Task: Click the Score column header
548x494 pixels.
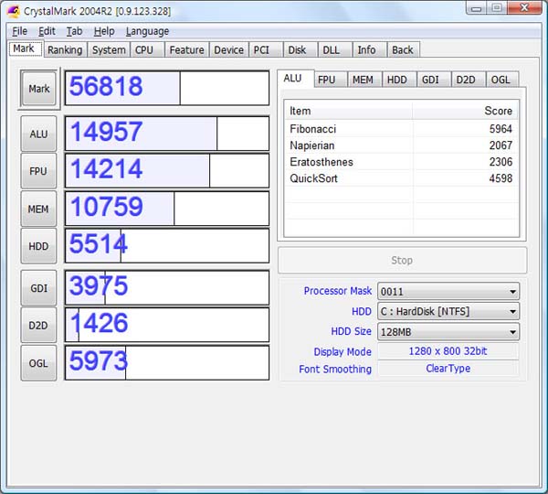Action: (466, 111)
